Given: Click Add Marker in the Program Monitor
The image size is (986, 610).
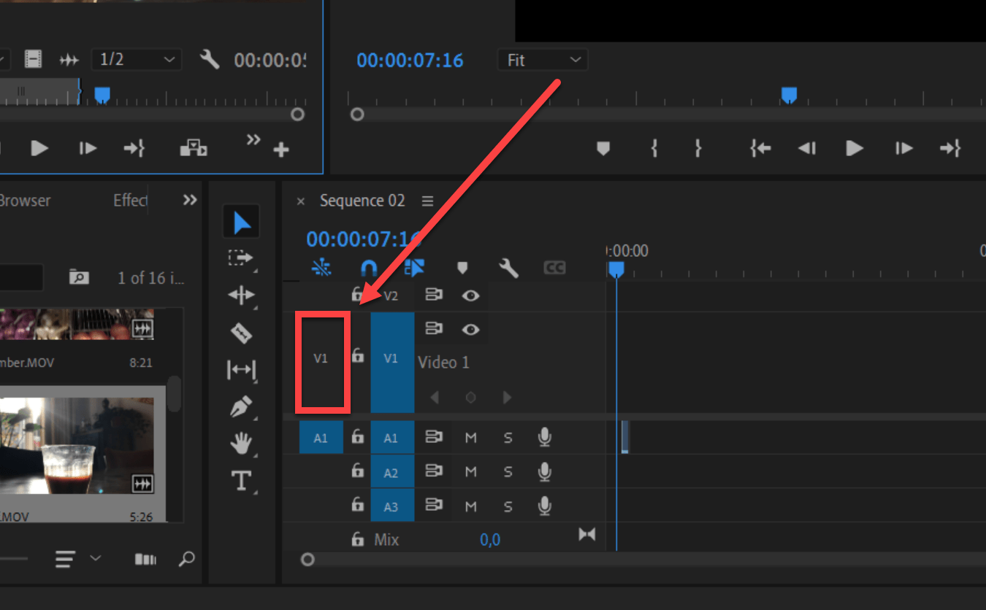Looking at the screenshot, I should [603, 148].
